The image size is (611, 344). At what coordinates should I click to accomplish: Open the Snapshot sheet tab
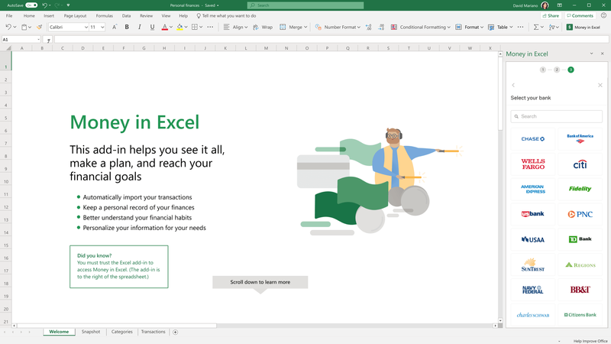91,332
